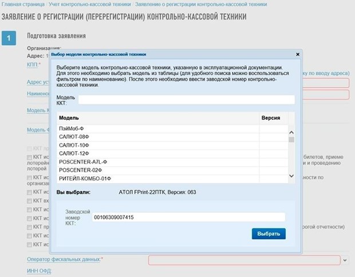The width and height of the screenshot is (355, 277).
Task: Open the Оператор фискальных данных dropdown arrow
Action: pyautogui.click(x=345, y=260)
